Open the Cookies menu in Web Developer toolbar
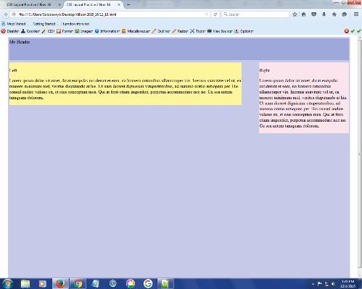 [x=30, y=31]
